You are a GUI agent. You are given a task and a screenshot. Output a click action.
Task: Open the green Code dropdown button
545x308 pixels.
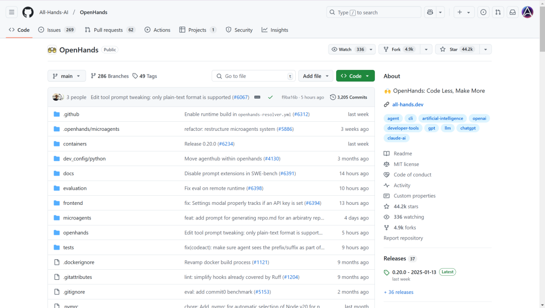point(355,76)
